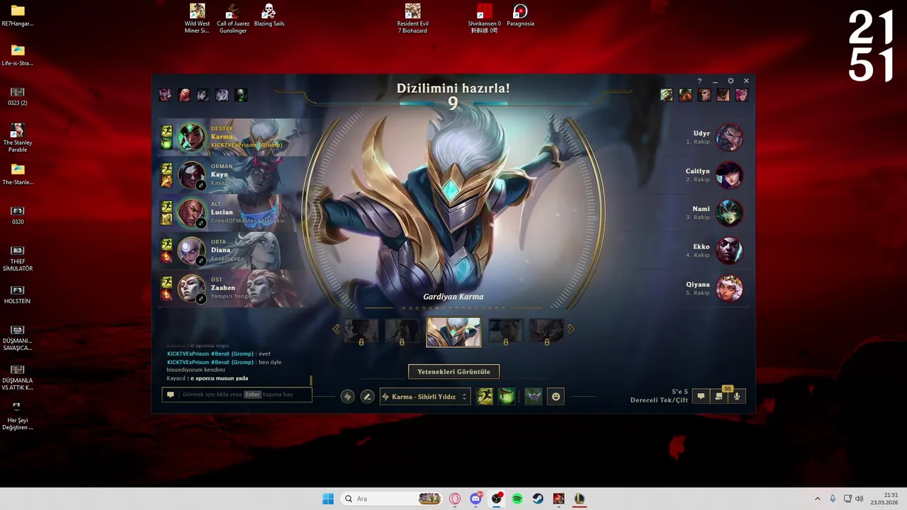This screenshot has height=510, width=907.
Task: Click the Yetenekleri Görüntüle button
Action: (x=453, y=372)
